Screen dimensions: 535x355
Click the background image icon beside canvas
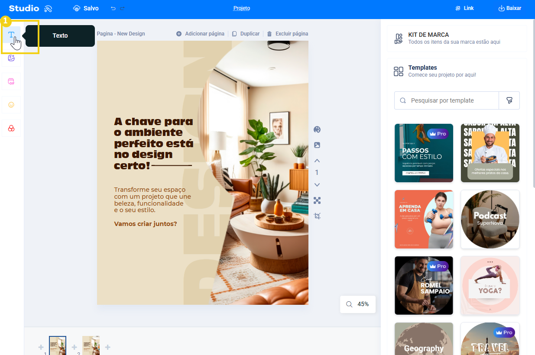[317, 145]
